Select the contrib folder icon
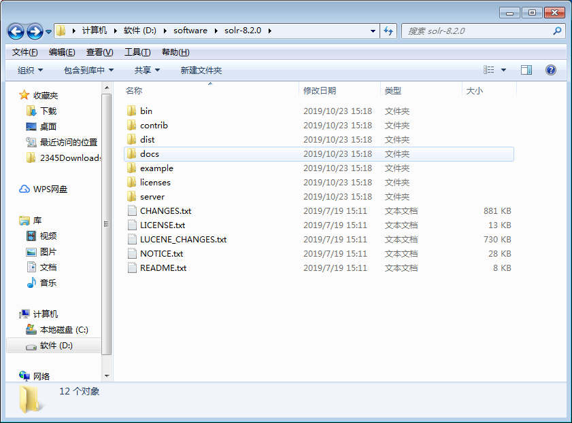 pos(132,125)
